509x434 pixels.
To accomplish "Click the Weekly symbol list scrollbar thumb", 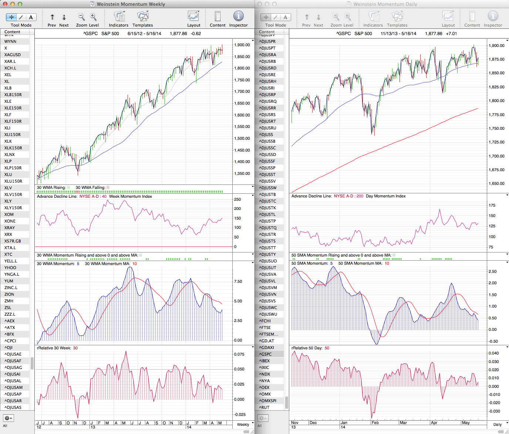I will point(32,363).
